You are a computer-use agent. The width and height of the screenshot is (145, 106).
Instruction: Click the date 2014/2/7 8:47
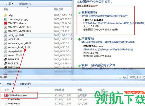click(x=62, y=27)
